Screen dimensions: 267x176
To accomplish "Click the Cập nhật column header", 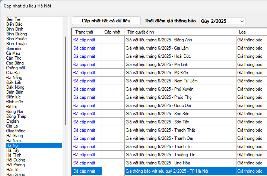I will click(x=112, y=32).
